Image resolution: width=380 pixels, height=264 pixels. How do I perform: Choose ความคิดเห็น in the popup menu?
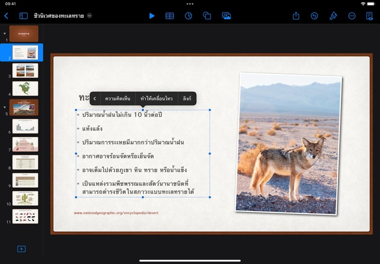(118, 99)
